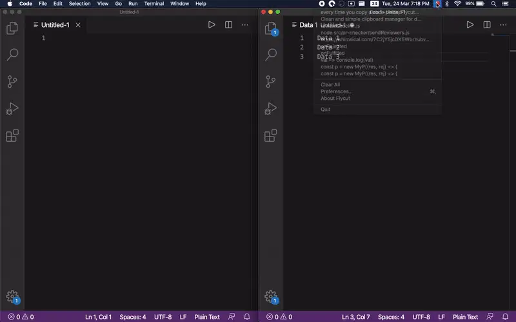The image size is (516, 322).
Task: Select the Untitled-1 editor tab
Action: click(x=55, y=25)
